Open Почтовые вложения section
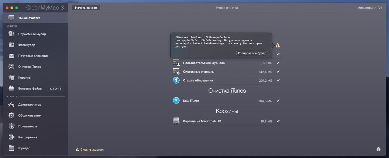Screen dimensions: 389x158 [36, 56]
